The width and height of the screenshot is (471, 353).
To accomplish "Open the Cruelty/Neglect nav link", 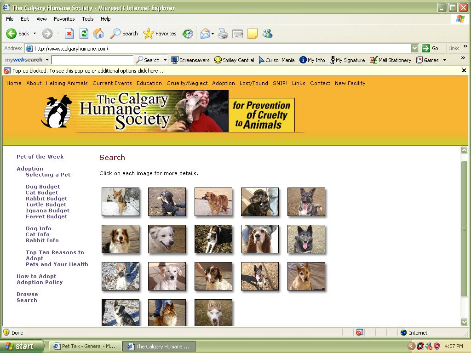I will (187, 83).
